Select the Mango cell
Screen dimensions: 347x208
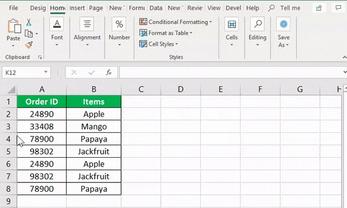[94, 127]
